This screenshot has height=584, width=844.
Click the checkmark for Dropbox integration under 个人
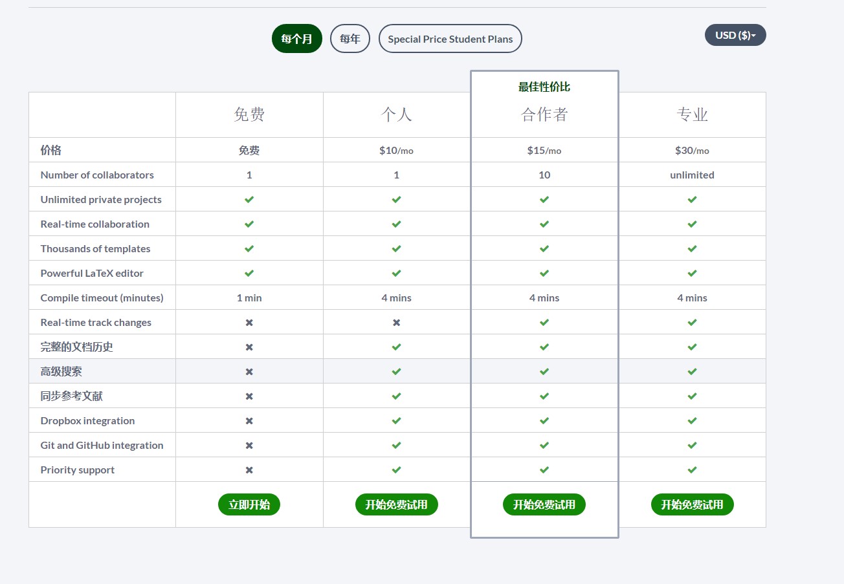tap(396, 421)
